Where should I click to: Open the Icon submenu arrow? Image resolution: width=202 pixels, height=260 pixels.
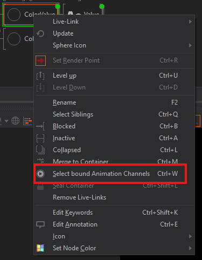point(190,236)
